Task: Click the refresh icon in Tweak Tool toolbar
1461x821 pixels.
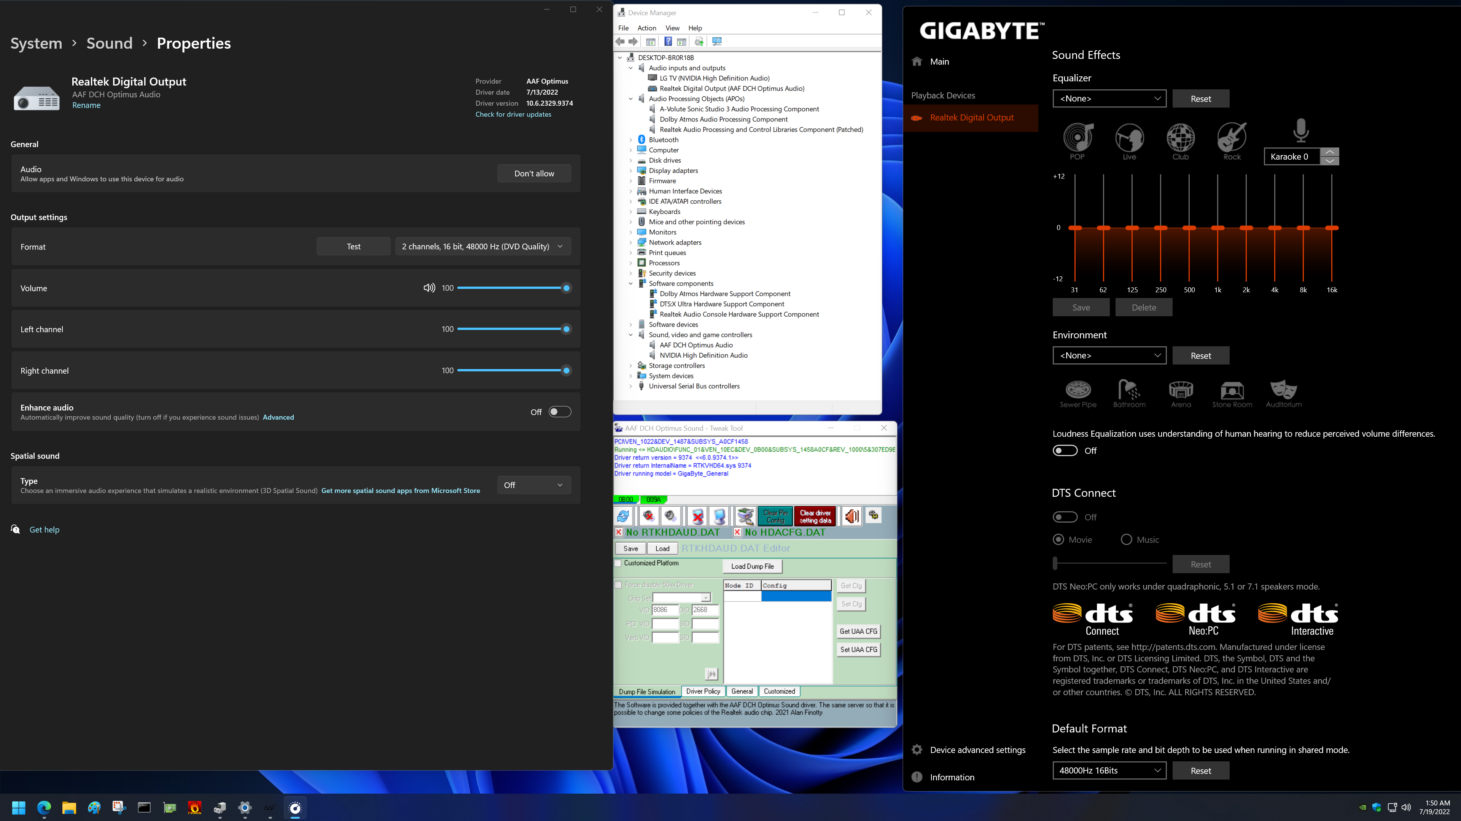Action: click(623, 516)
